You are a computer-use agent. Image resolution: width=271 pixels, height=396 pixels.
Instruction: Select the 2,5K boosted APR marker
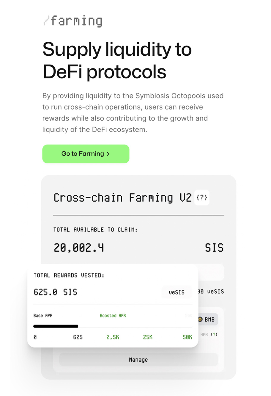point(113,337)
